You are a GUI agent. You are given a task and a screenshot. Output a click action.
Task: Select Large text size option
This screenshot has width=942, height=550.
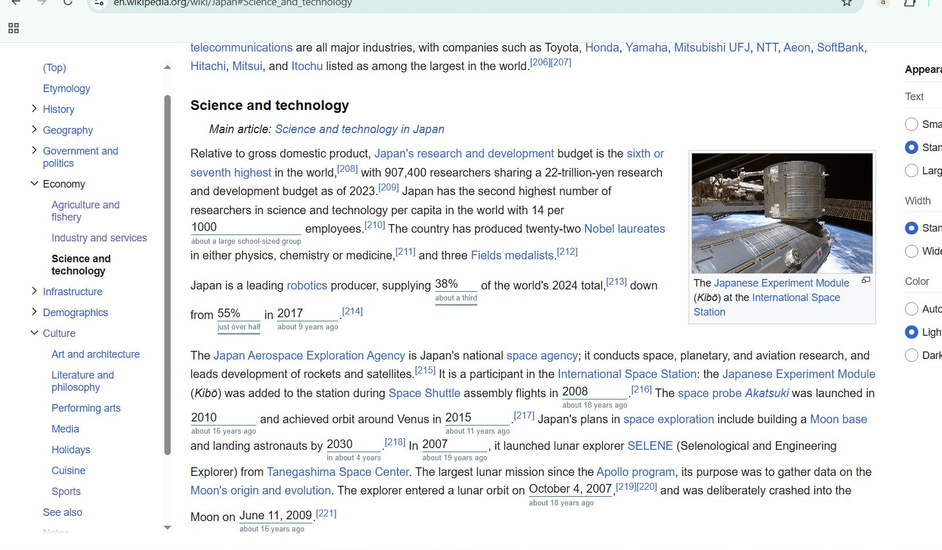pos(911,170)
